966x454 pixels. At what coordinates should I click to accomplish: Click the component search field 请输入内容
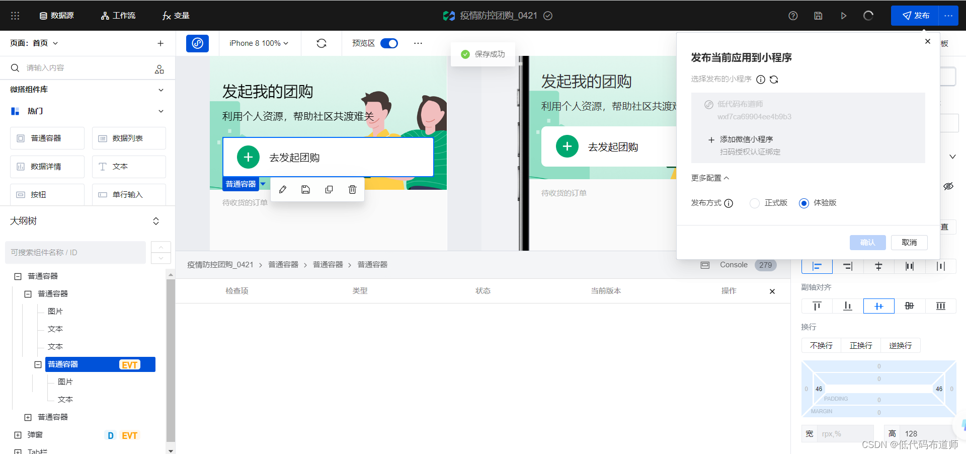80,68
